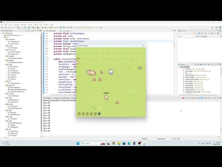Open the File menu
The image size is (222, 167).
[x=2, y=25]
